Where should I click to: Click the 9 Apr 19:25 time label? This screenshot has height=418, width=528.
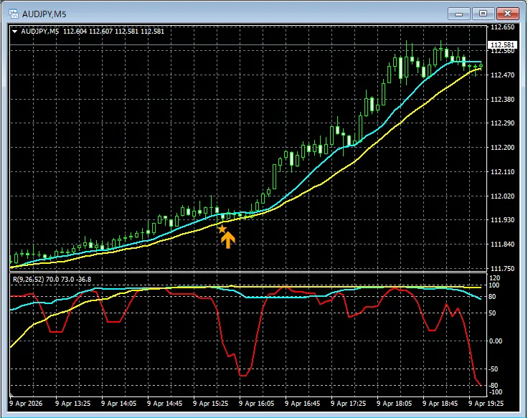click(486, 403)
